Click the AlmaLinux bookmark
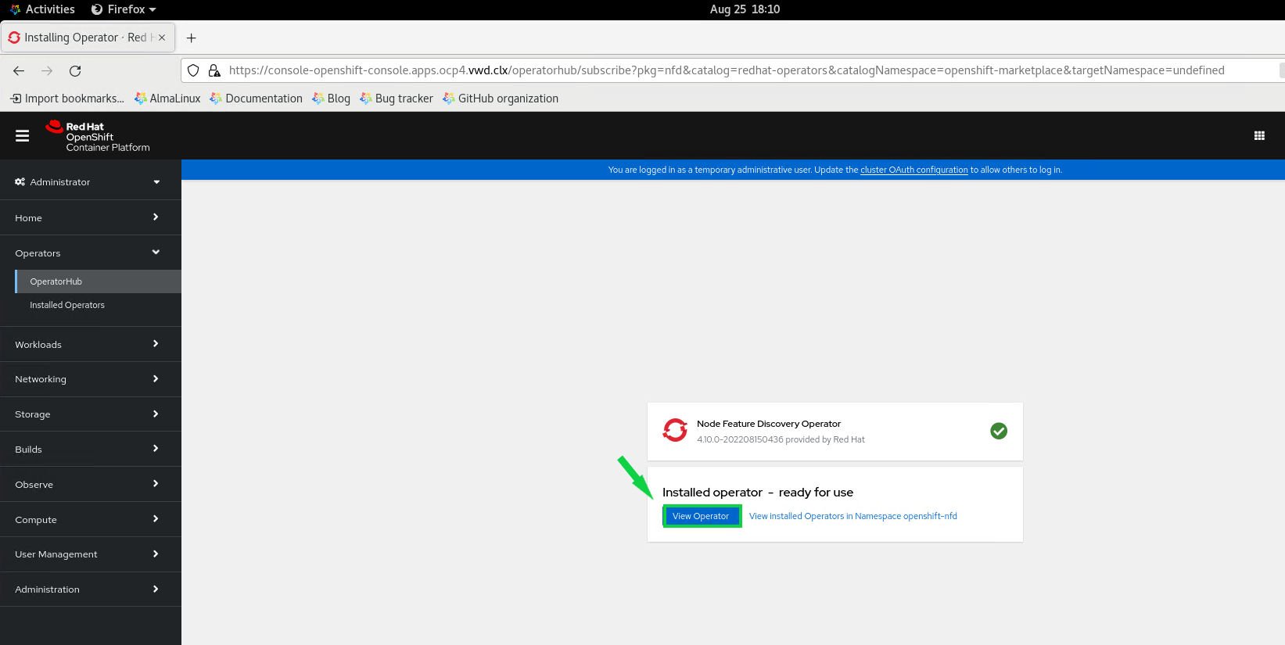Screen dimensions: 1285x645 [167, 99]
